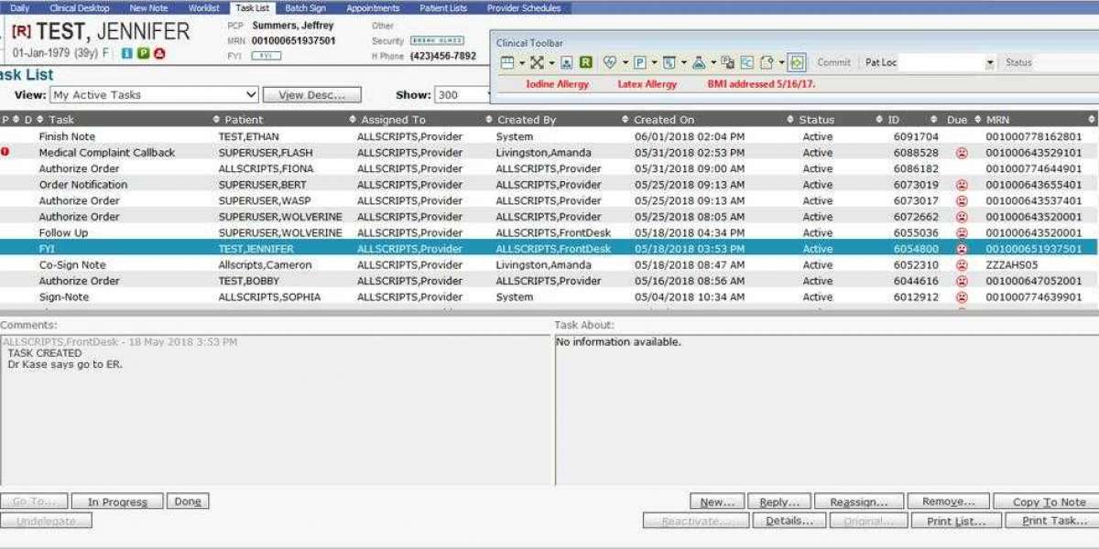Viewport: 1099px width, 549px height.
Task: Click the Reply... button
Action: point(779,501)
